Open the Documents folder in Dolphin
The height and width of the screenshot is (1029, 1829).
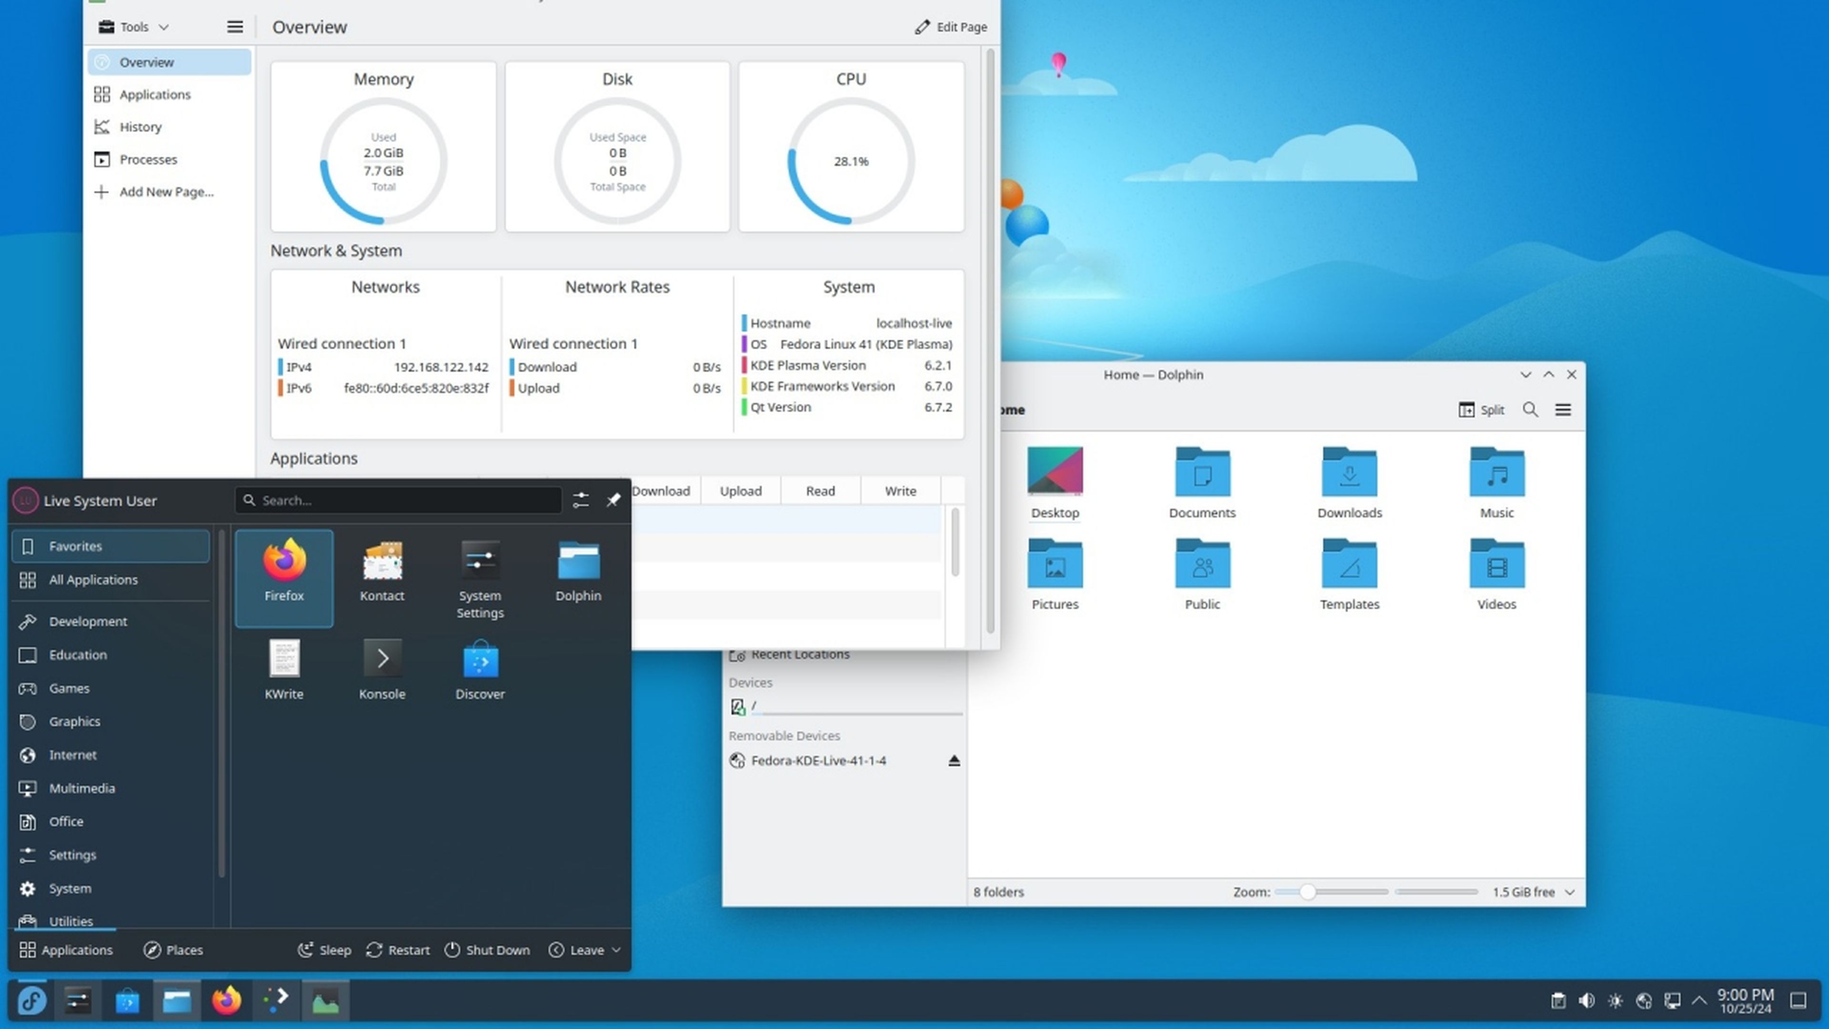(x=1201, y=483)
